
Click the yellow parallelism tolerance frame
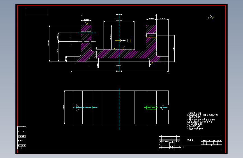tap(125, 41)
